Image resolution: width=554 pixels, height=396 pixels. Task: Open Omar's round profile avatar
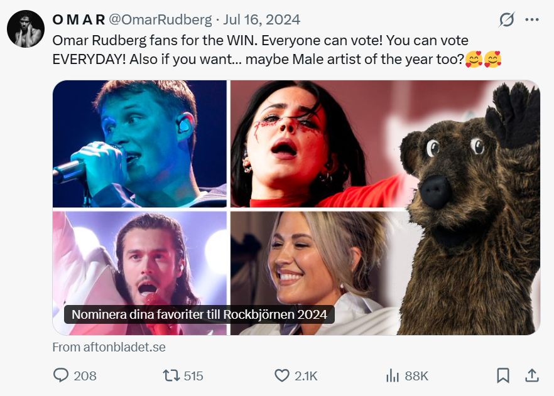click(x=26, y=29)
